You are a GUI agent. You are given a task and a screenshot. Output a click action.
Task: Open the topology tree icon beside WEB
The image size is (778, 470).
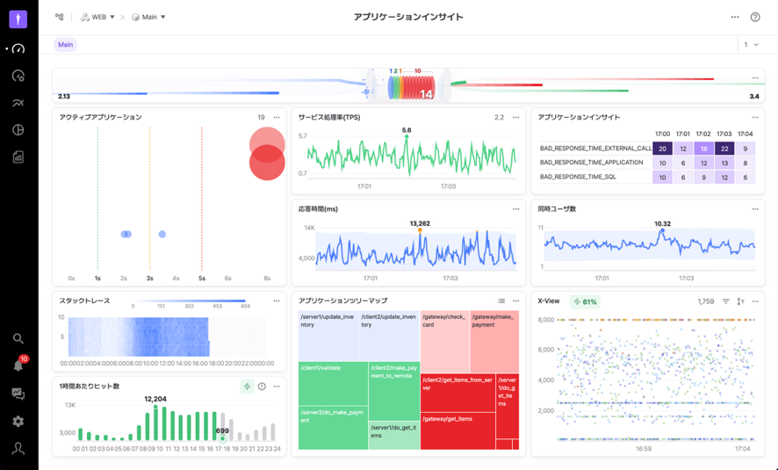(60, 17)
